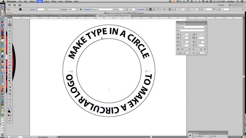Click the reference point locator icon
Viewport: 246px width, 138px height.
[170, 9]
